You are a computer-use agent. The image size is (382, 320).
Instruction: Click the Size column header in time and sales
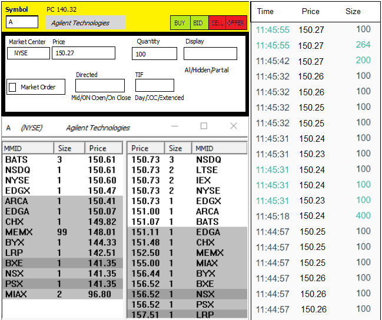(x=353, y=11)
